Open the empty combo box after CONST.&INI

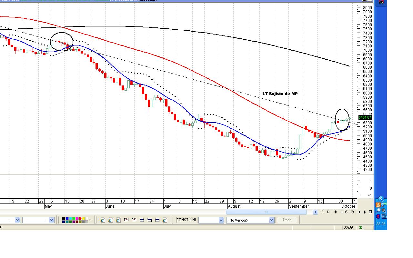(x=211, y=220)
